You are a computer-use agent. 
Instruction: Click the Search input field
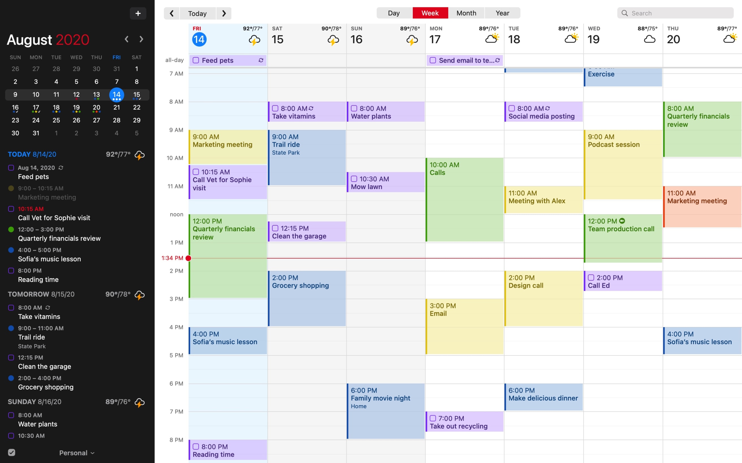coord(675,13)
